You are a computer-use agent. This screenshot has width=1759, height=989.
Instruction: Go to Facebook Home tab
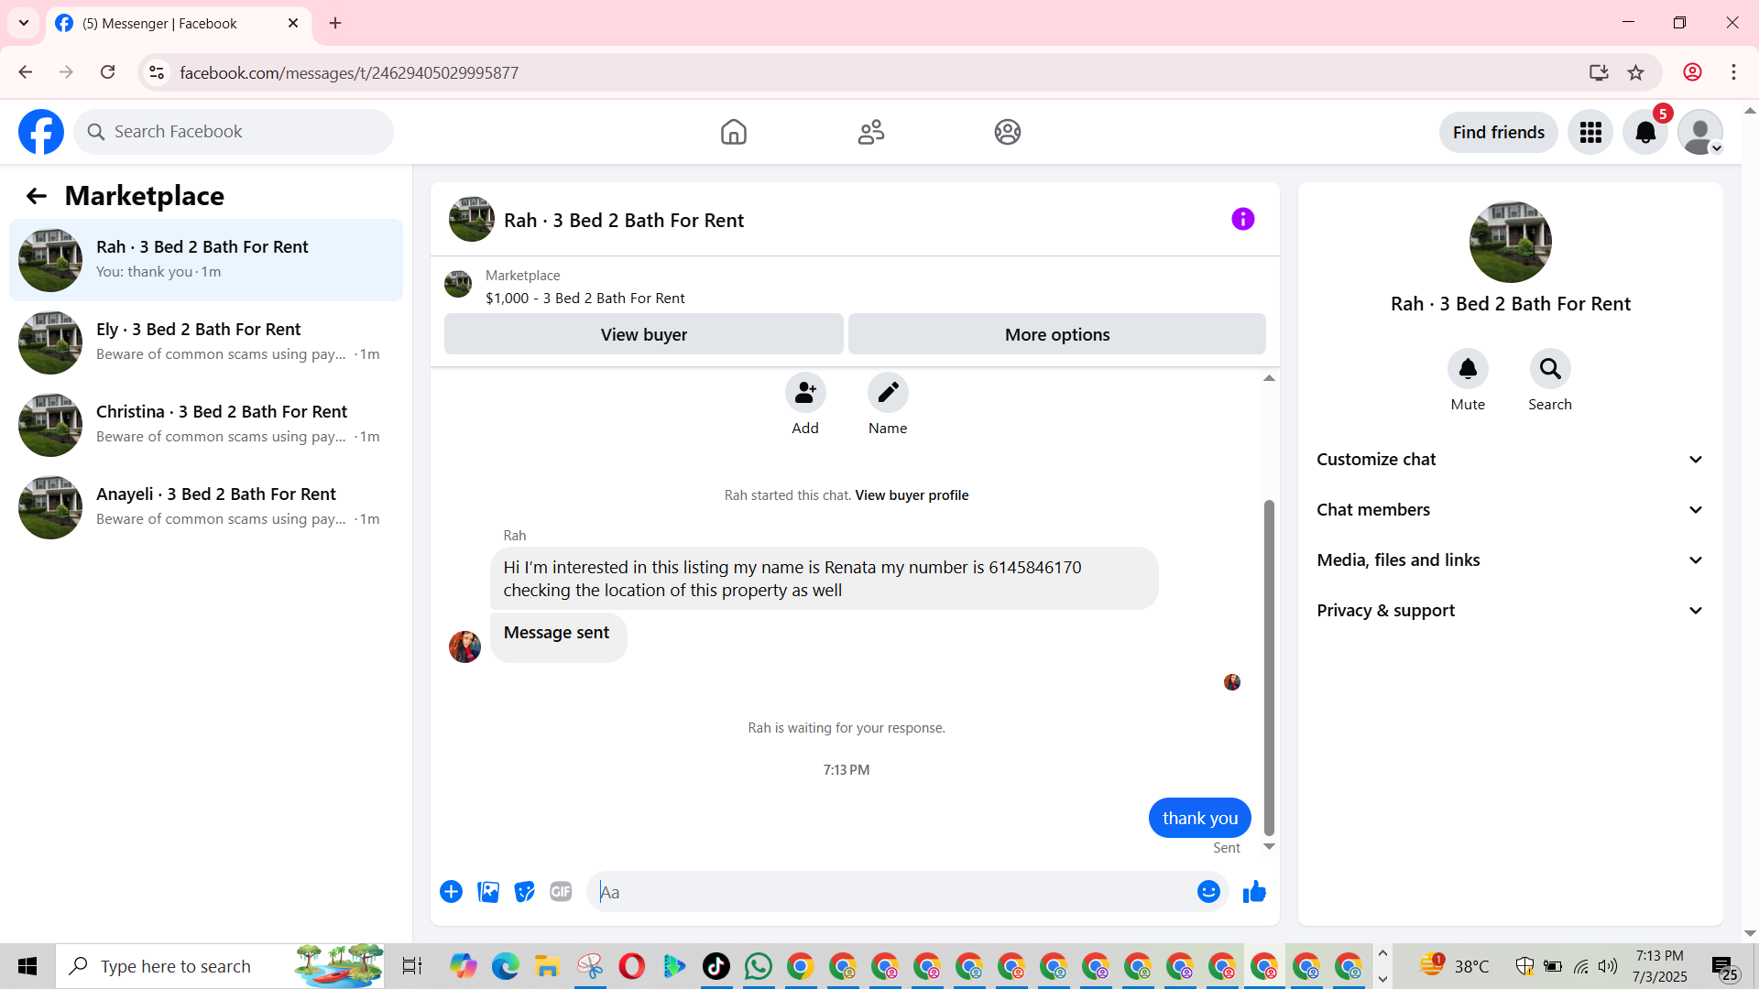pyautogui.click(x=733, y=132)
